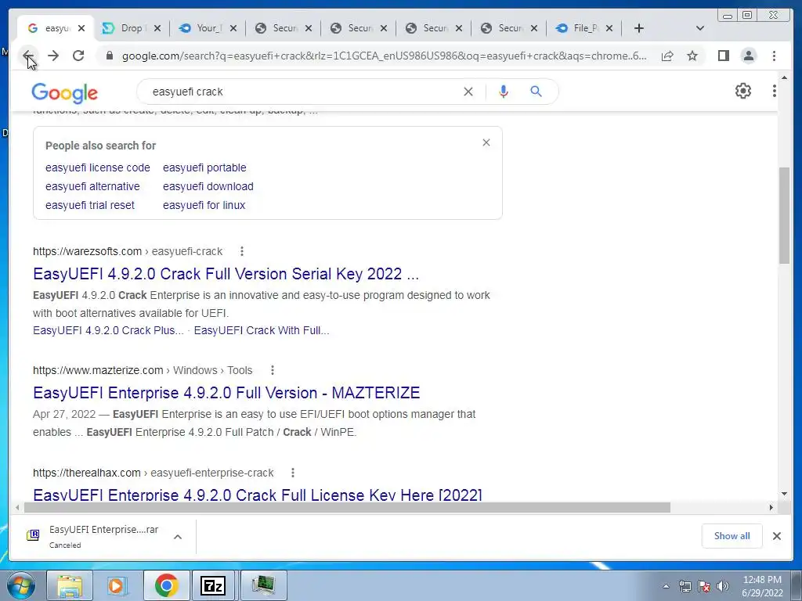Go forward using the browser forward arrow
The width and height of the screenshot is (802, 601).
pos(53,56)
